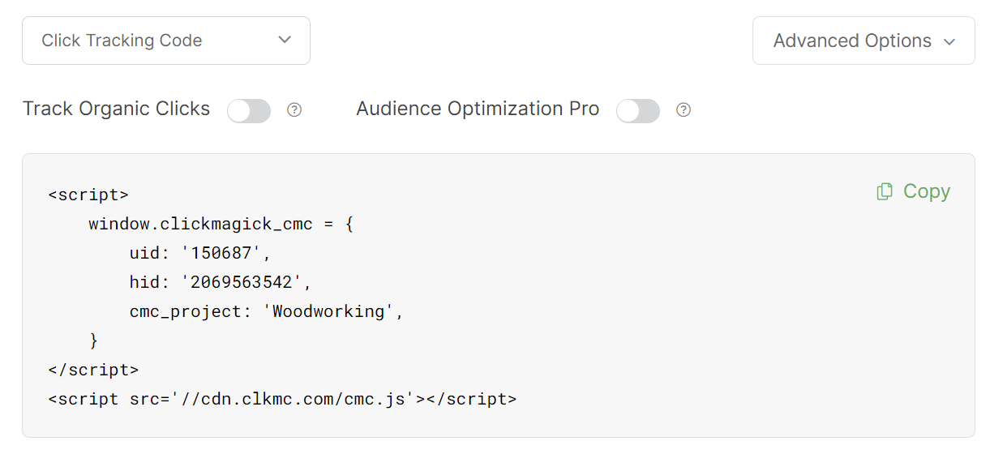
Task: Click the Track Organic Clicks label
Action: click(116, 109)
